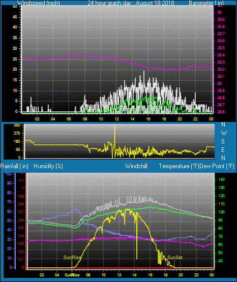Image resolution: width=237 pixels, height=282 pixels.
Task: Click the 140 temperature scale value
Action: click(x=221, y=179)
